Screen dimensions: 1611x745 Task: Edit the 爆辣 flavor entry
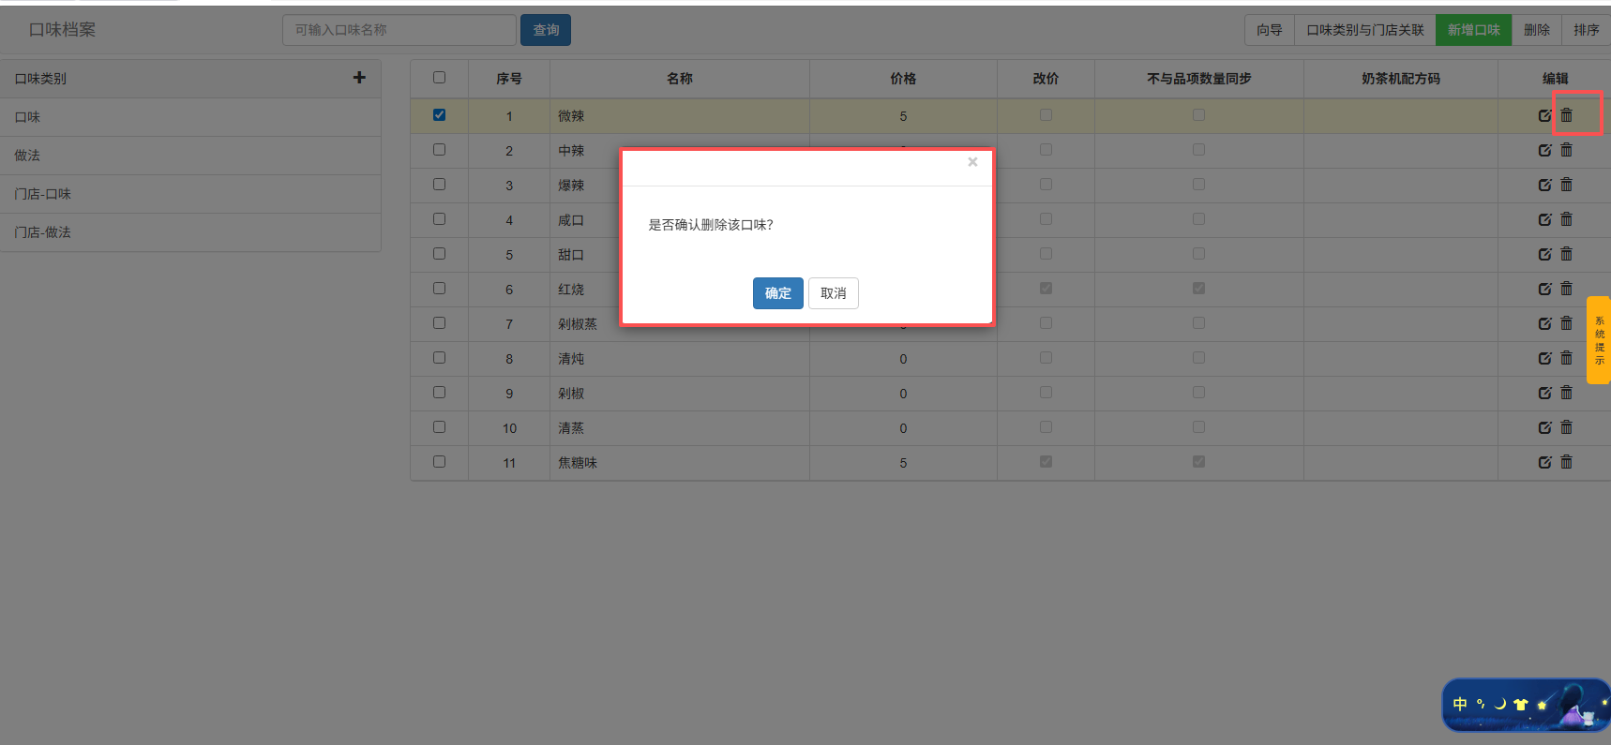point(1544,186)
